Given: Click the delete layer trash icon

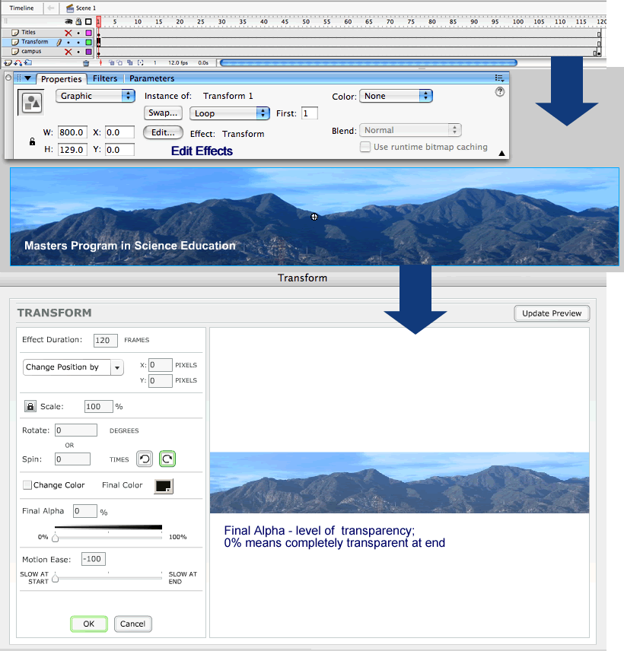Looking at the screenshot, I should [86, 62].
